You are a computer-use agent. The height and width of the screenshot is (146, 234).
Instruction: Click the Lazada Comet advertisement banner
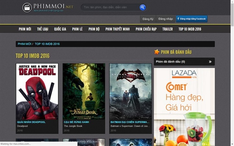tap(184, 107)
